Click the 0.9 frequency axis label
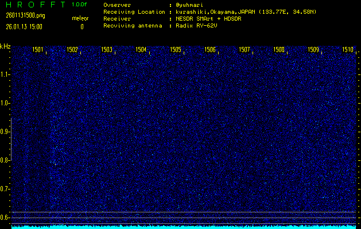Viewport: 361px width, 229px height. pos(5,132)
